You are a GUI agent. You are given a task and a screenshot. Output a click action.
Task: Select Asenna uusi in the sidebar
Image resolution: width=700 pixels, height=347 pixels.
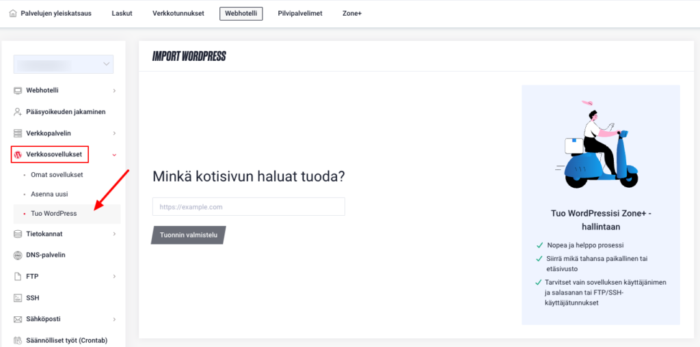49,194
